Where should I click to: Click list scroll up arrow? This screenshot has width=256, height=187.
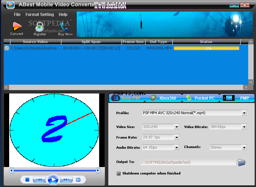point(251,42)
